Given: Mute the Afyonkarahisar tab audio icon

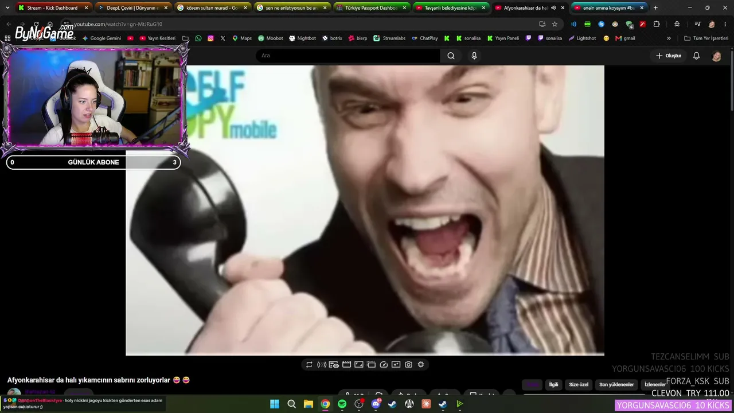Looking at the screenshot, I should click(x=553, y=8).
